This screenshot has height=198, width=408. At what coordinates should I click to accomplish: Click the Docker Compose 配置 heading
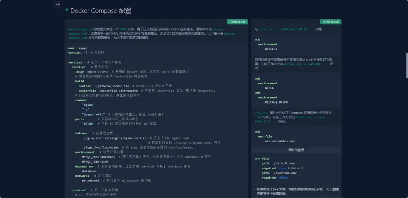click(101, 11)
